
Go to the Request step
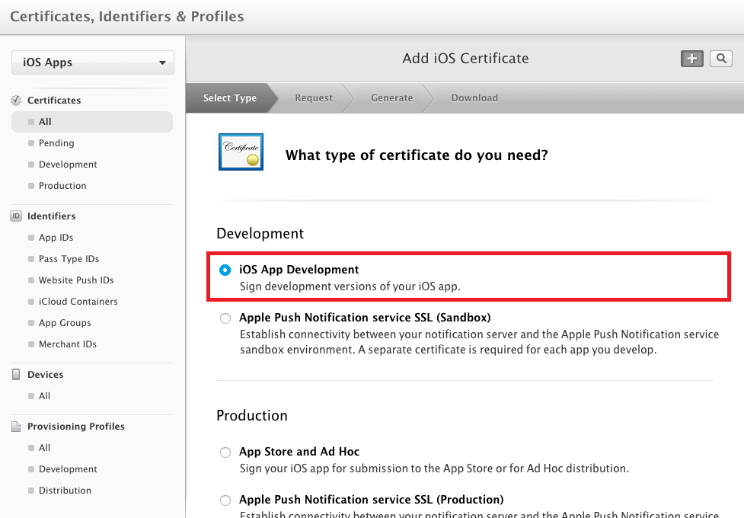(314, 98)
